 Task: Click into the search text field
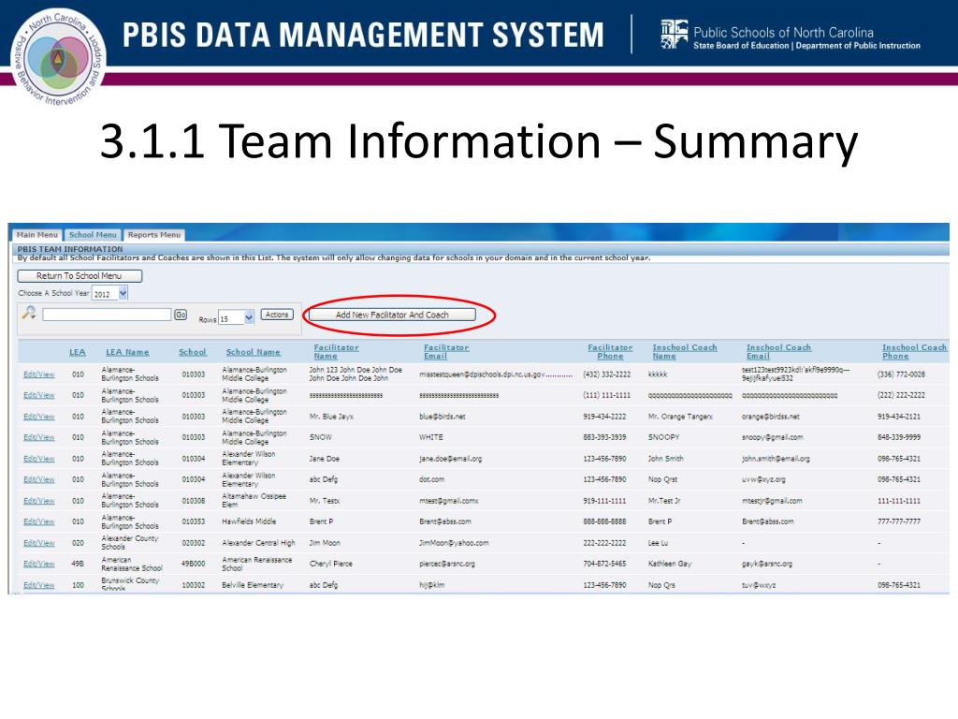coord(107,315)
